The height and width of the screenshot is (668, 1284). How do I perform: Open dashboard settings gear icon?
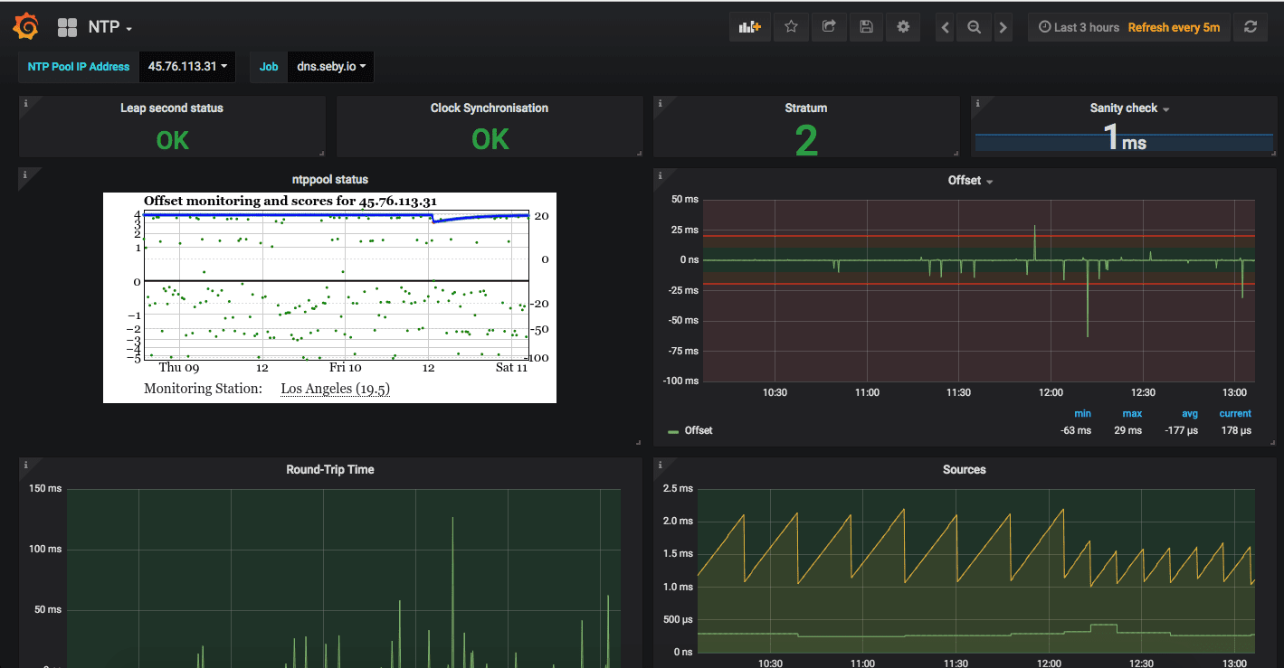(903, 27)
